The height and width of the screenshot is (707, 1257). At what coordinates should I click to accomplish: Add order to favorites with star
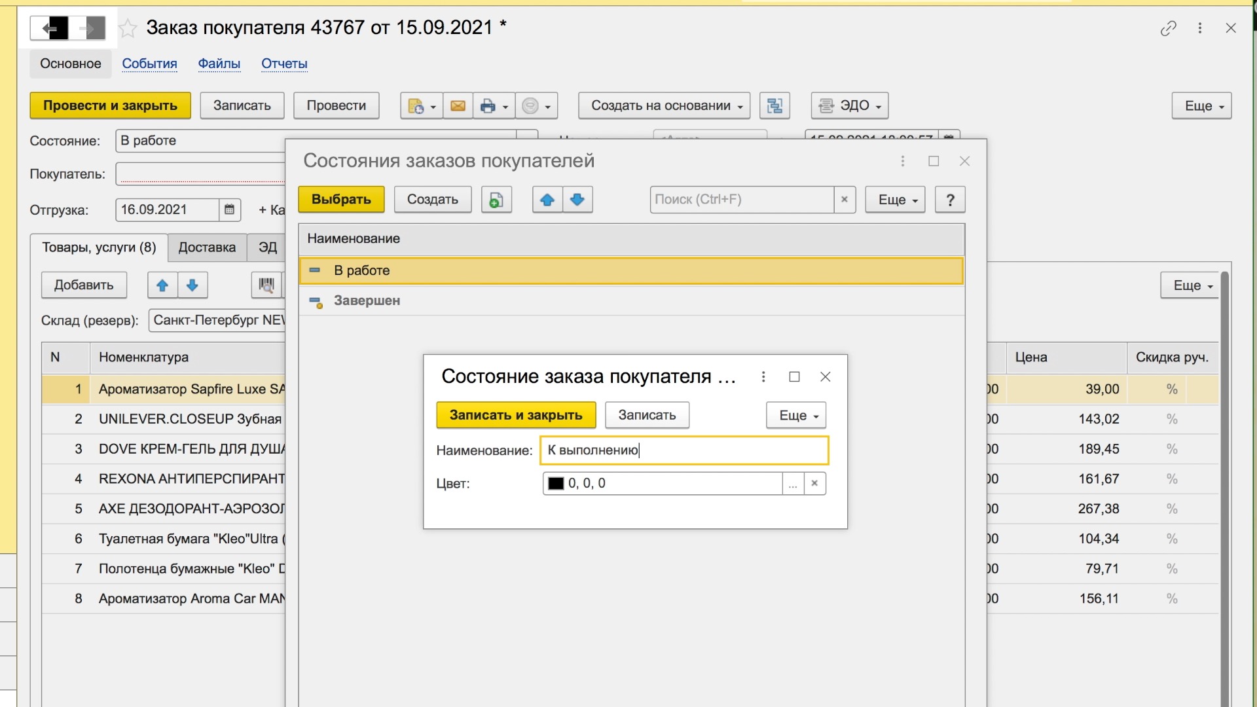128,28
